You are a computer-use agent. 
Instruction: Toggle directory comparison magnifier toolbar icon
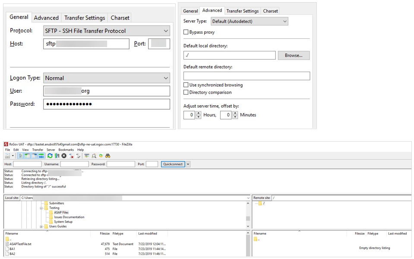point(94,156)
